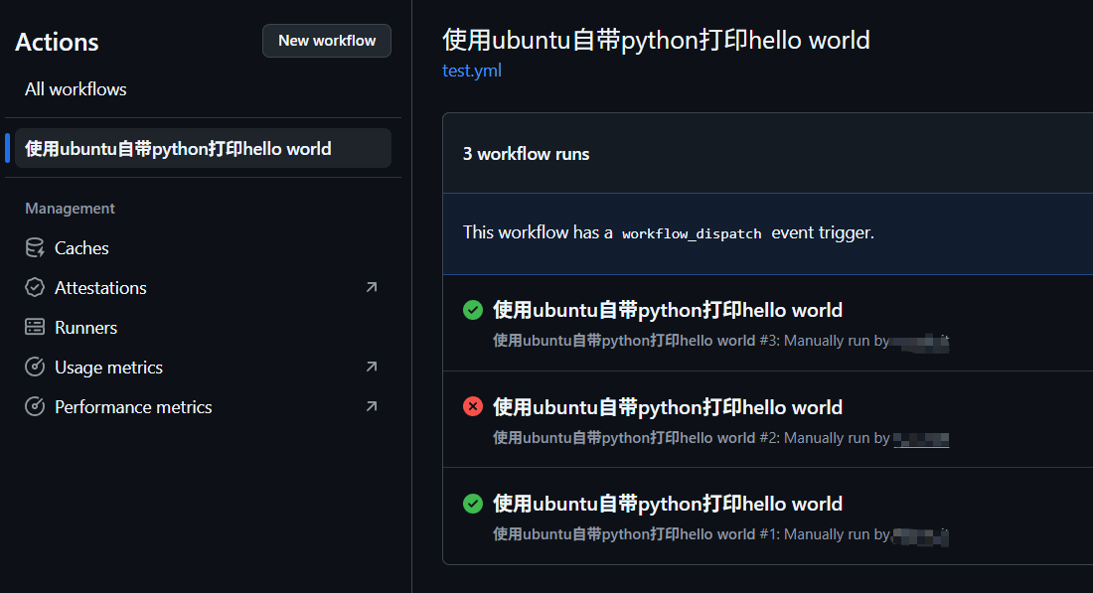This screenshot has height=593, width=1093.
Task: Open workflow run #3 title
Action: 667,311
